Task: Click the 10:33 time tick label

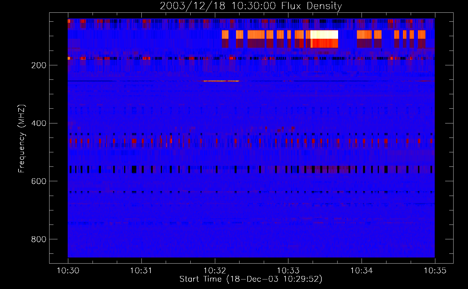Action: tap(288, 271)
